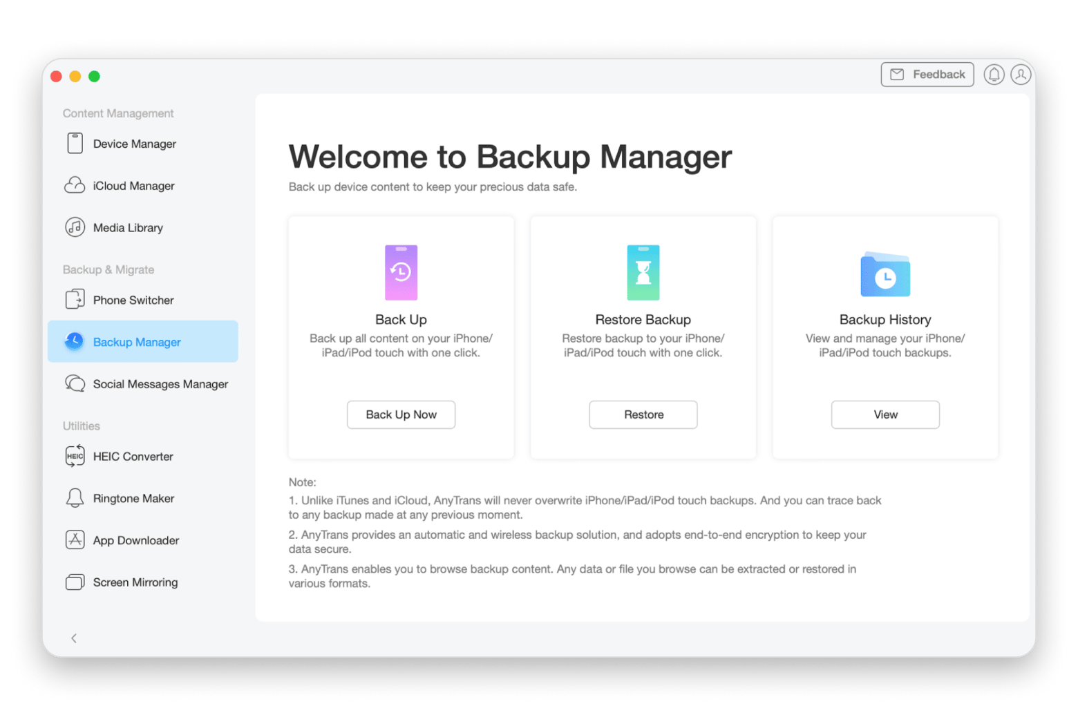Click the Backup Manager clock icon in the sidebar
The height and width of the screenshot is (717, 1078).
click(74, 341)
